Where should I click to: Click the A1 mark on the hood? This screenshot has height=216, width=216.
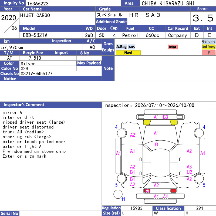[x=156, y=133]
